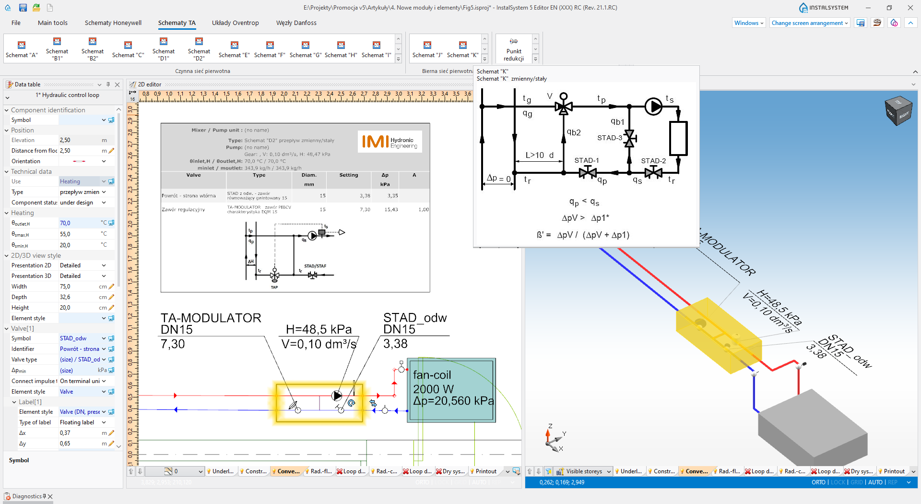Insert Schemat "F" diagram

[270, 50]
